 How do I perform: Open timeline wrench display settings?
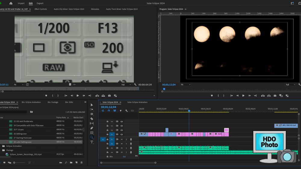(x=126, y=111)
